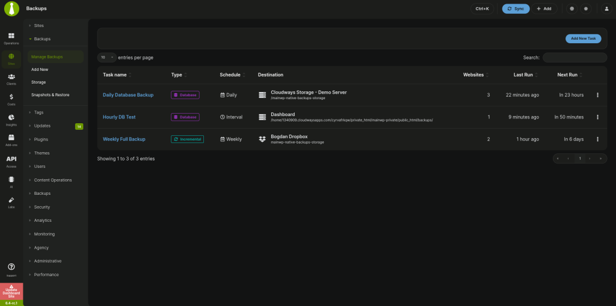This screenshot has height=306, width=616.
Task: Sort table by Last Run column
Action: click(526, 75)
